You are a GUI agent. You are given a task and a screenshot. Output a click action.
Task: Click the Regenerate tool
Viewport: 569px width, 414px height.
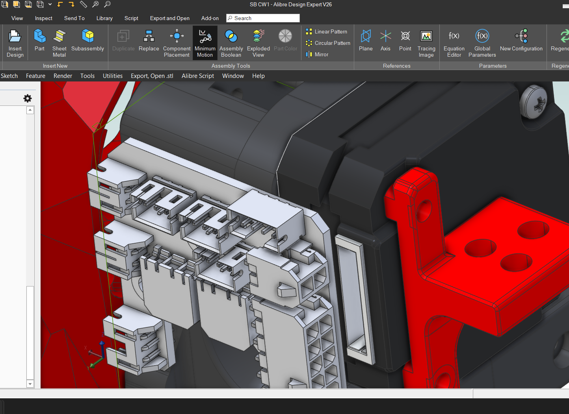[x=560, y=40]
